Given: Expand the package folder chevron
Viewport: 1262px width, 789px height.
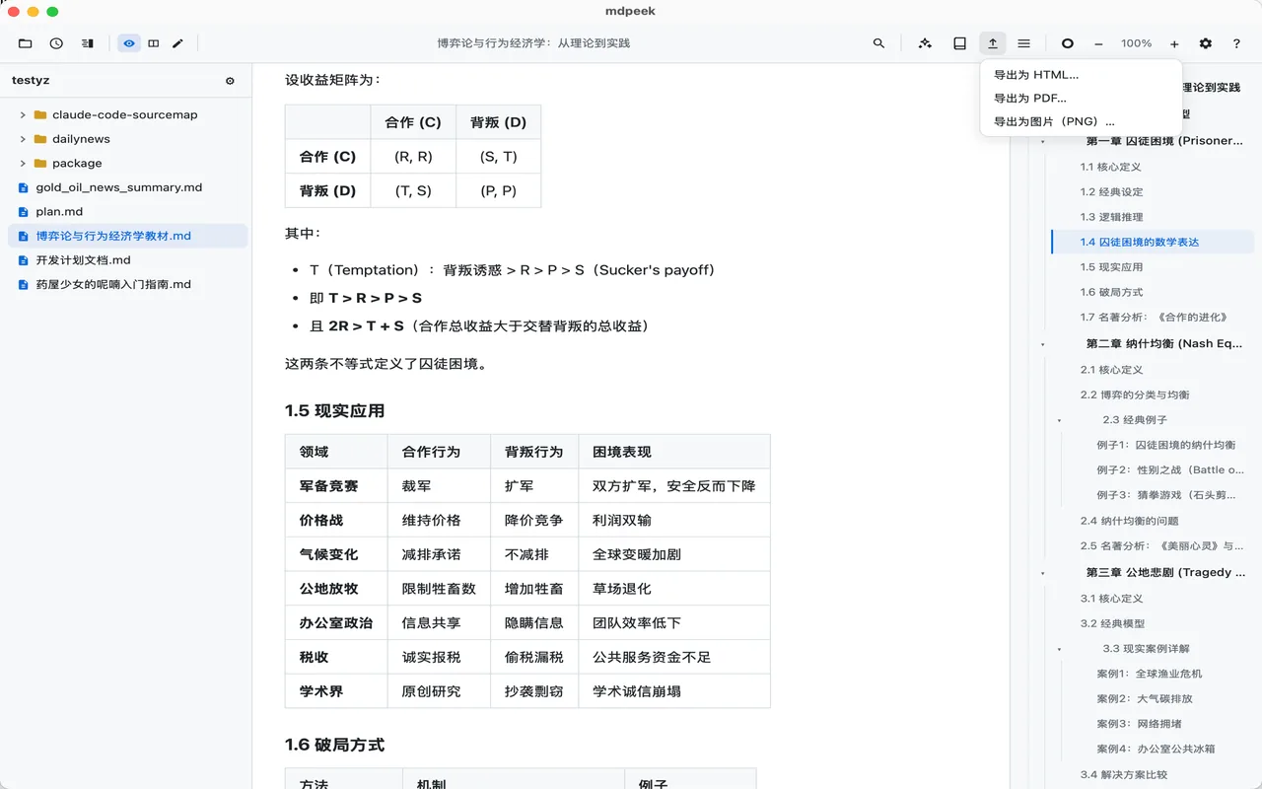Looking at the screenshot, I should click(x=23, y=163).
